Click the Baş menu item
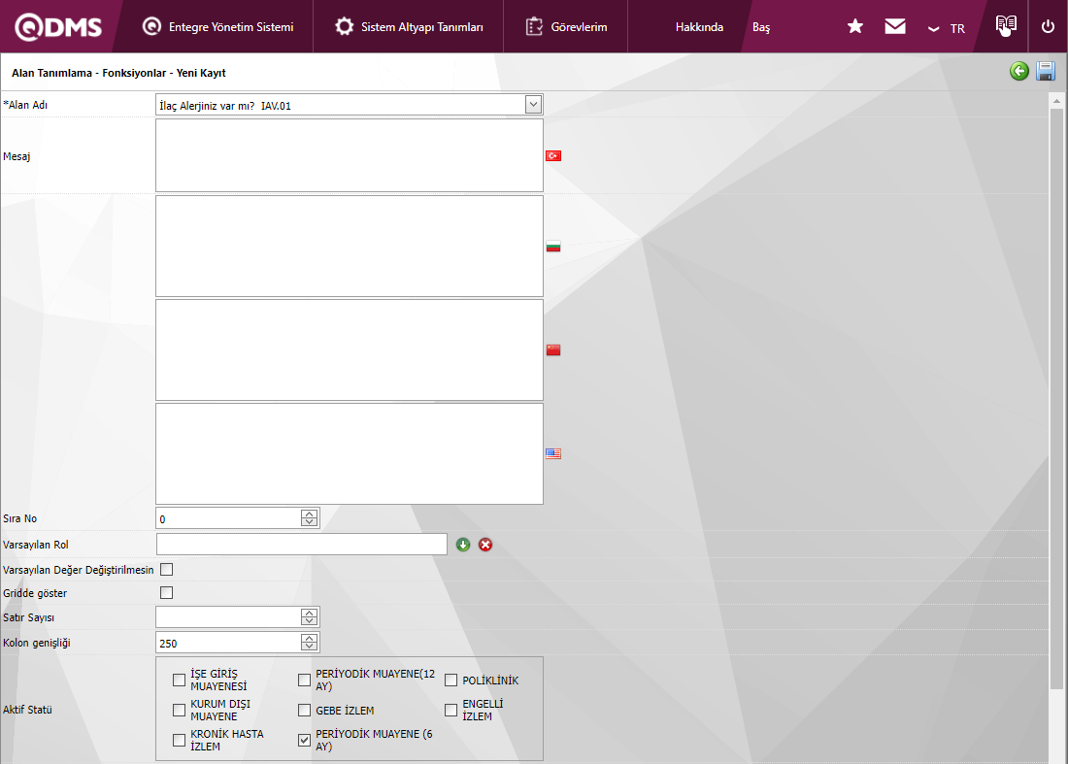The height and width of the screenshot is (764, 1068). 761,27
